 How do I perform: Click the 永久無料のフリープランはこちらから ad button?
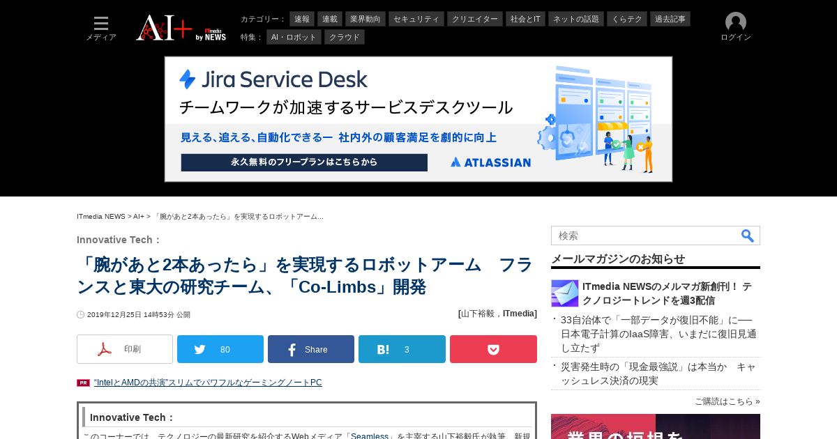point(304,162)
